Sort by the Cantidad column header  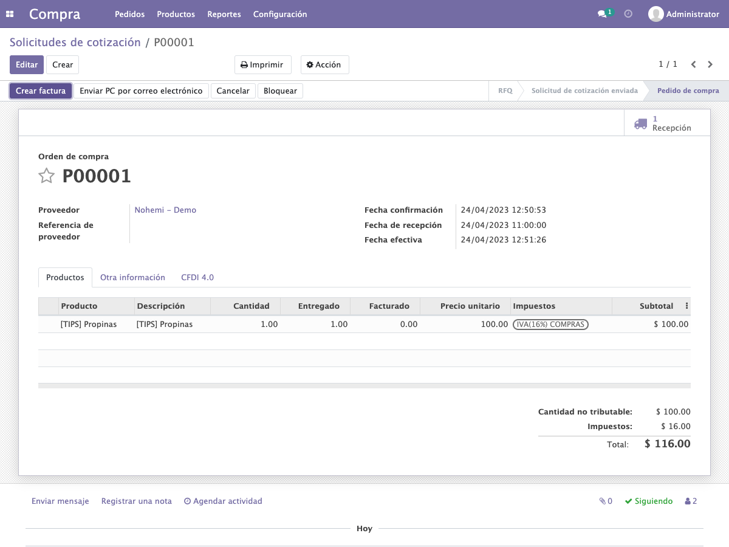(x=245, y=306)
